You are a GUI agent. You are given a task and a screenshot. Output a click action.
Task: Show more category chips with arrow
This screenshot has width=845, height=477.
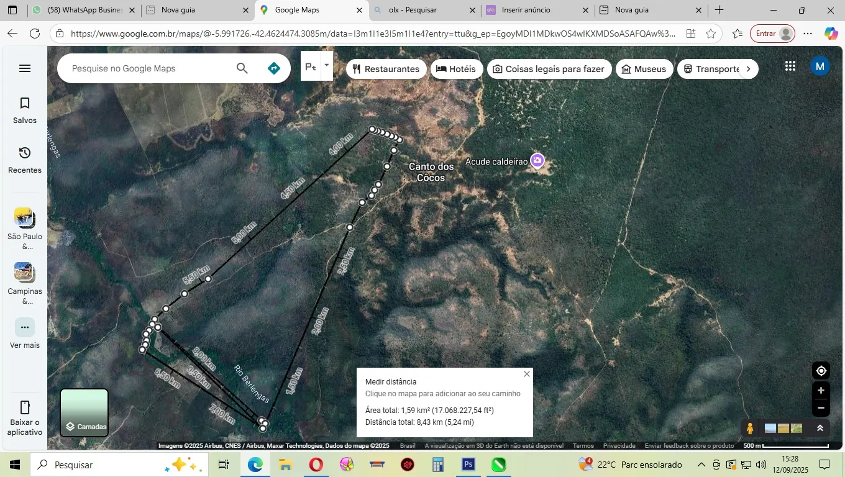[748, 69]
